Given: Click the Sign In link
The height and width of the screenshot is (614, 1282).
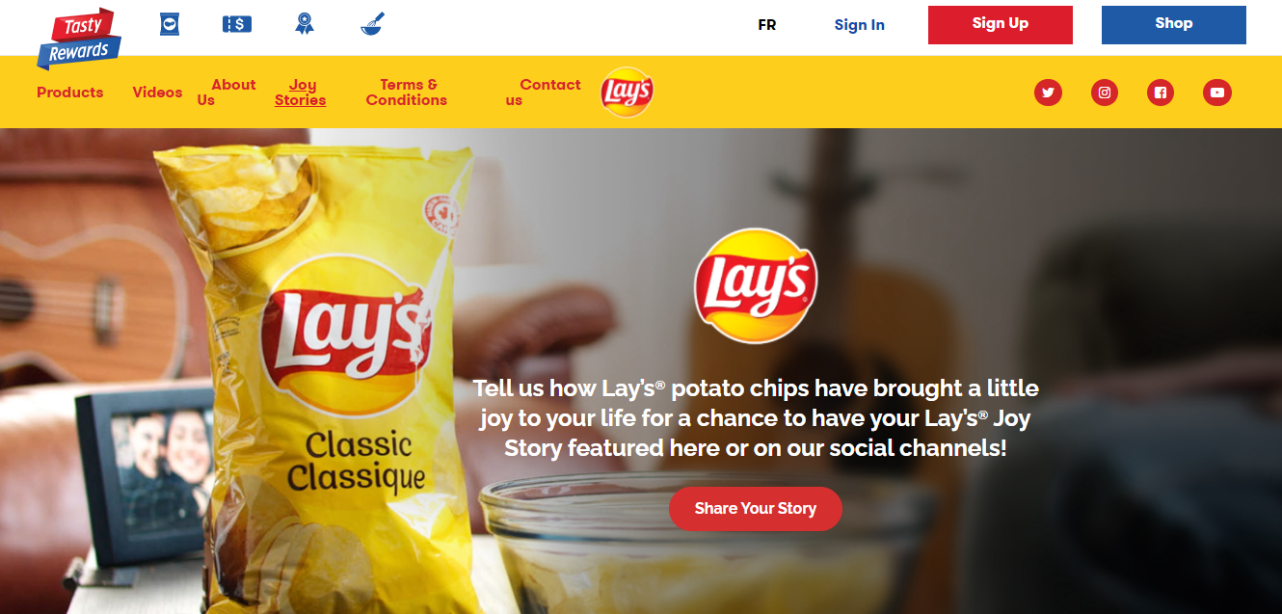Looking at the screenshot, I should [x=860, y=25].
